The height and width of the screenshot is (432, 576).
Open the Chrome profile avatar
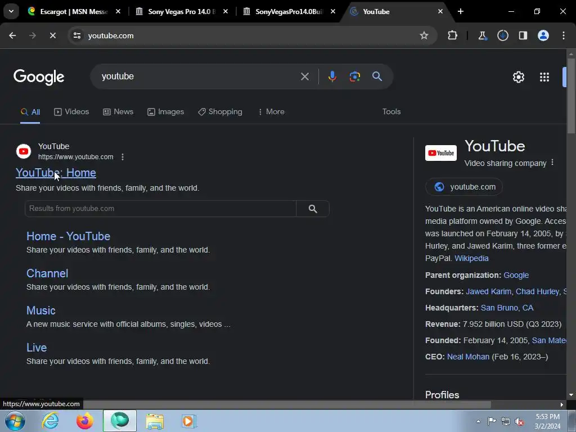pyautogui.click(x=543, y=35)
